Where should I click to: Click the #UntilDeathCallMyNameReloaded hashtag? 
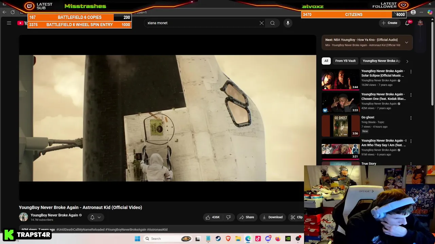point(80,229)
